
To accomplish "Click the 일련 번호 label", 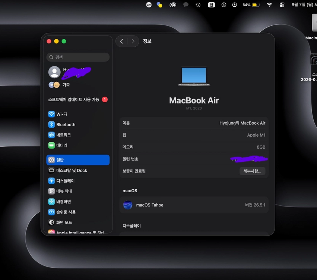I will [130, 159].
